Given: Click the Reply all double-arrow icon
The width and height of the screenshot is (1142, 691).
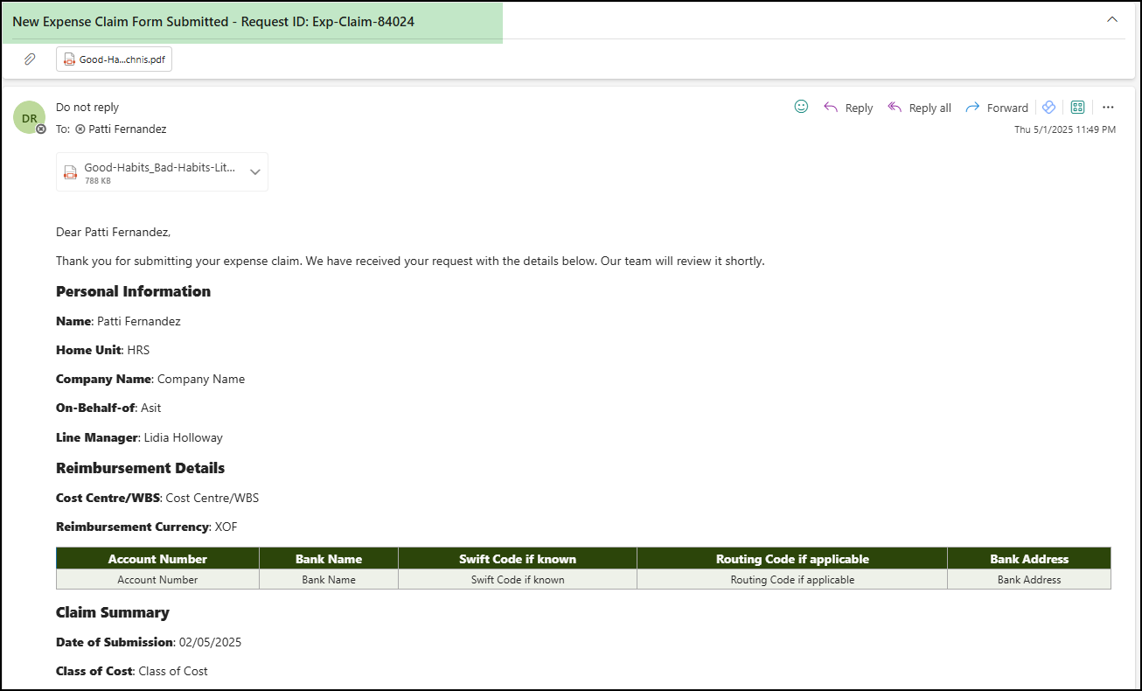Looking at the screenshot, I should tap(895, 107).
